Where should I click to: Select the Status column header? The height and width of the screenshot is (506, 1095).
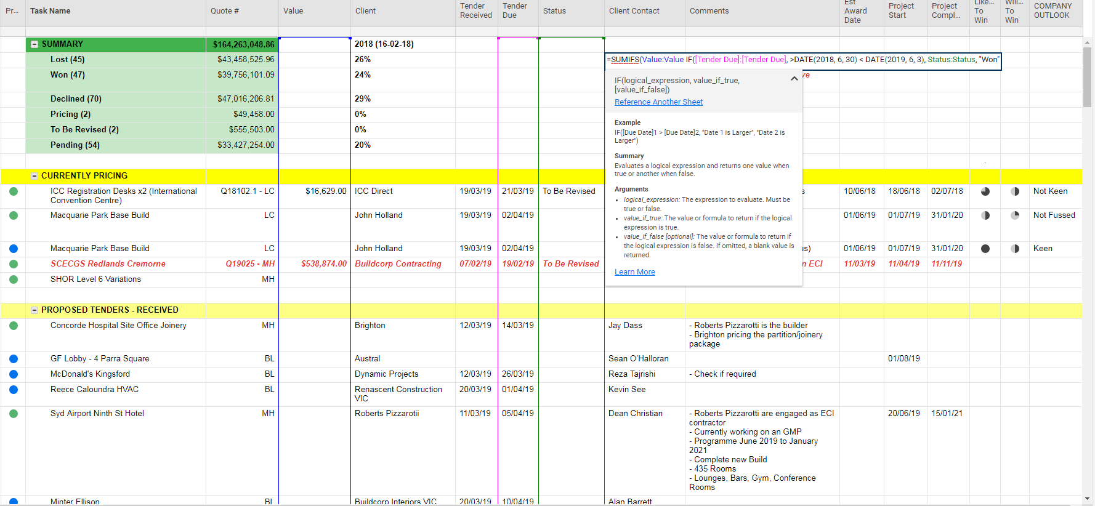tap(572, 13)
